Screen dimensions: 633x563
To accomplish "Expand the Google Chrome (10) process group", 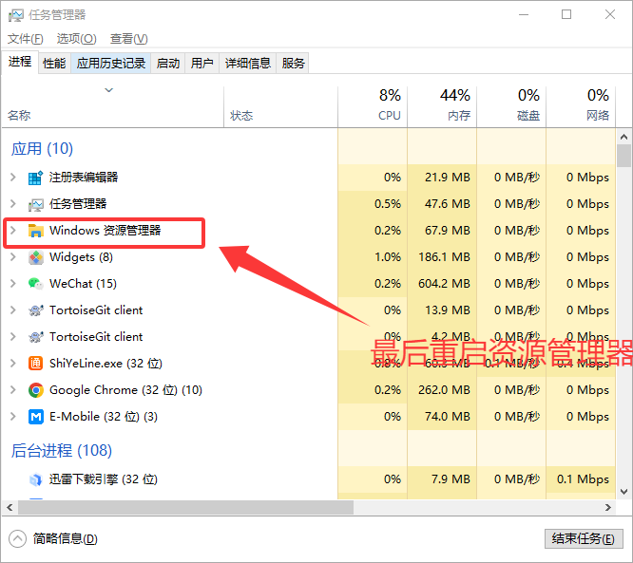I will [13, 390].
